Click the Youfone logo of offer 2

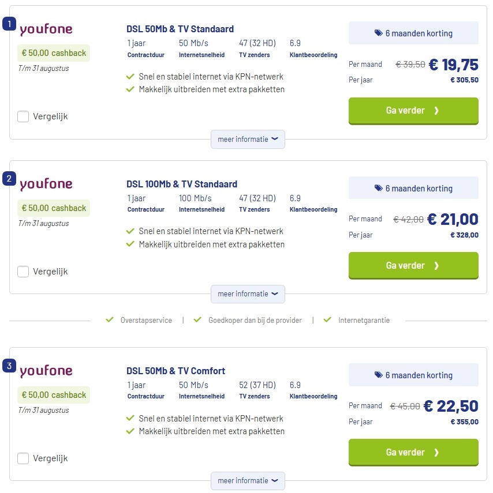tap(46, 185)
